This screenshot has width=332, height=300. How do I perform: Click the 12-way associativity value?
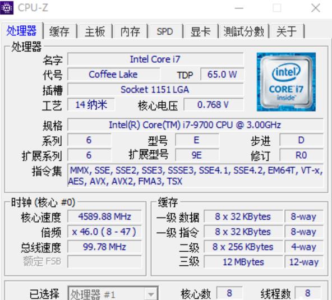coord(304,262)
